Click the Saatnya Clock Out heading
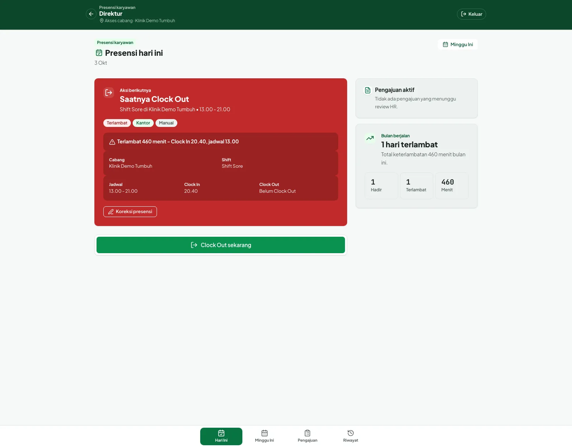 click(x=154, y=99)
